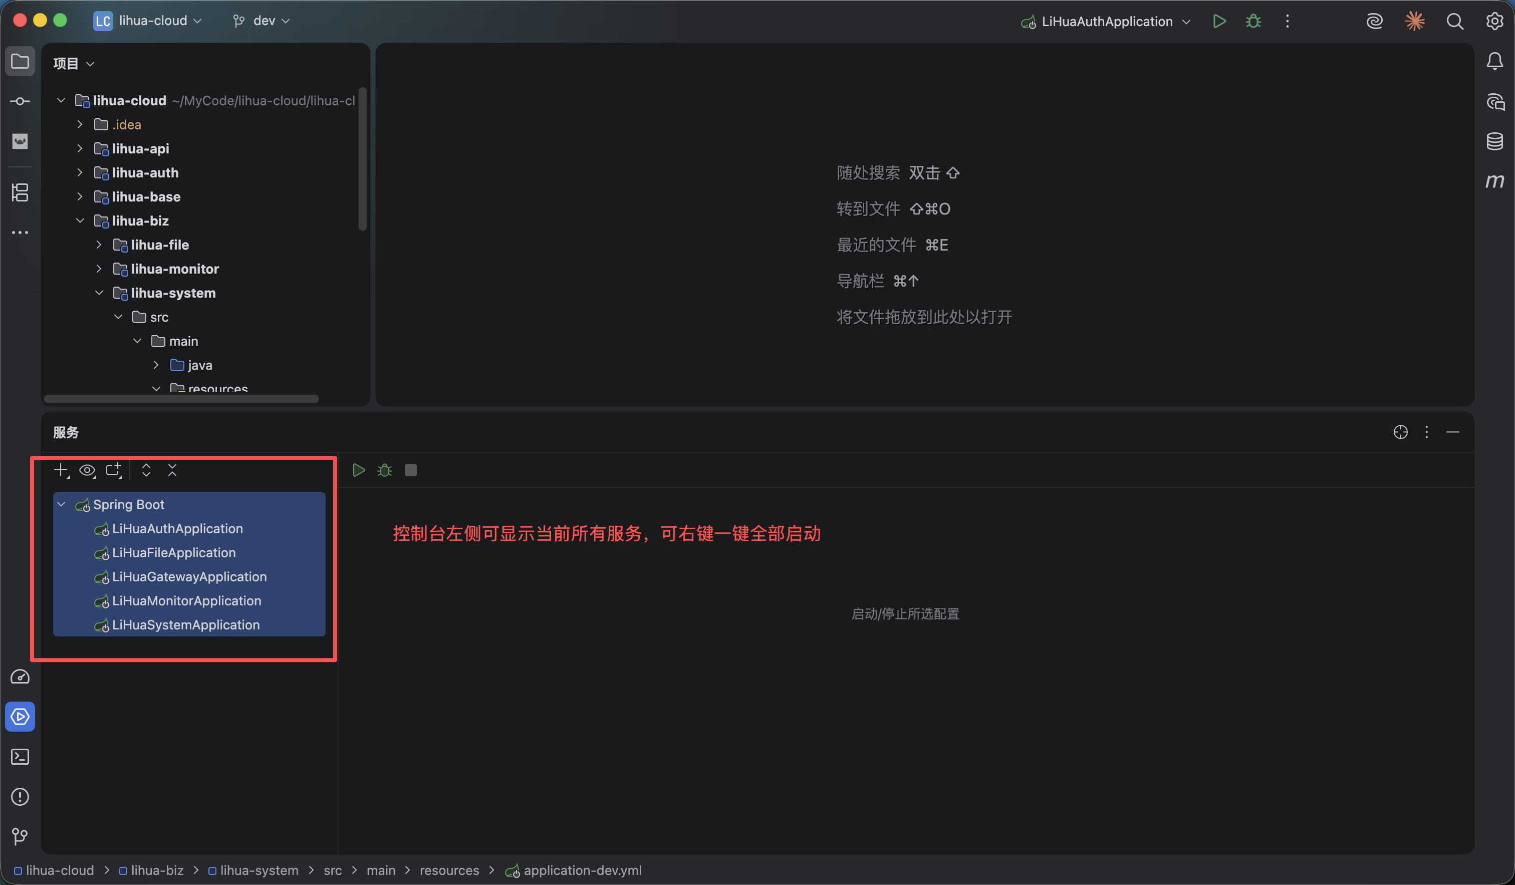Open the AI assistant spiral icon
The image size is (1515, 885).
click(1374, 22)
